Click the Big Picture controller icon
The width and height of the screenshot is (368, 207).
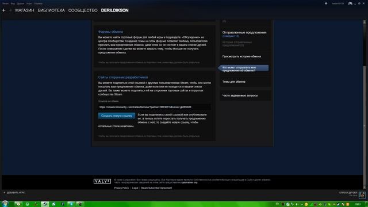coord(350,3)
